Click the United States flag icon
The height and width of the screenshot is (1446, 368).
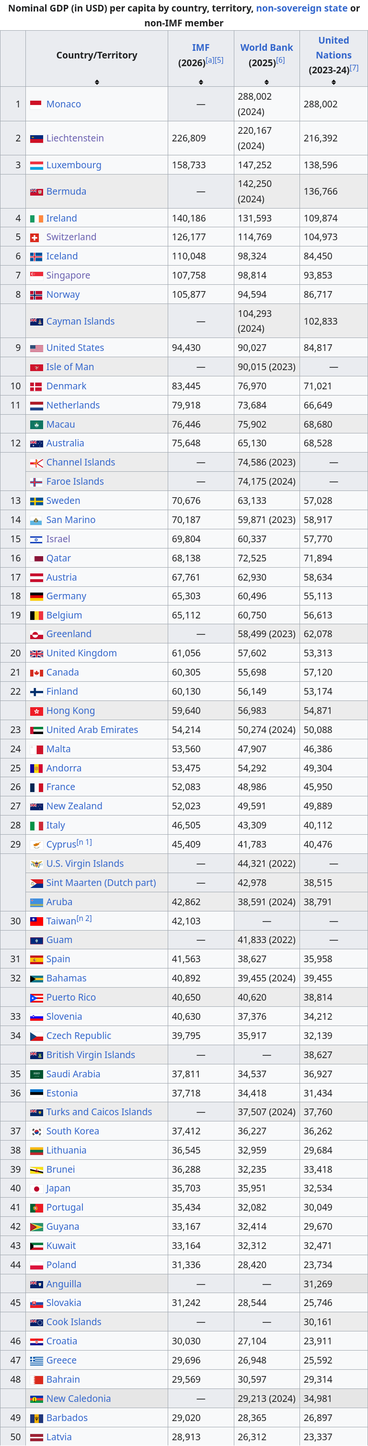coord(36,348)
